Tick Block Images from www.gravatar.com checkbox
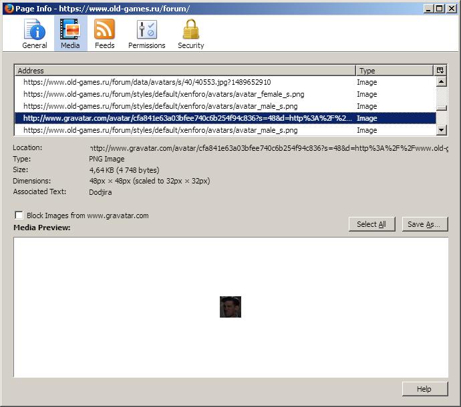The image size is (461, 407). point(19,216)
